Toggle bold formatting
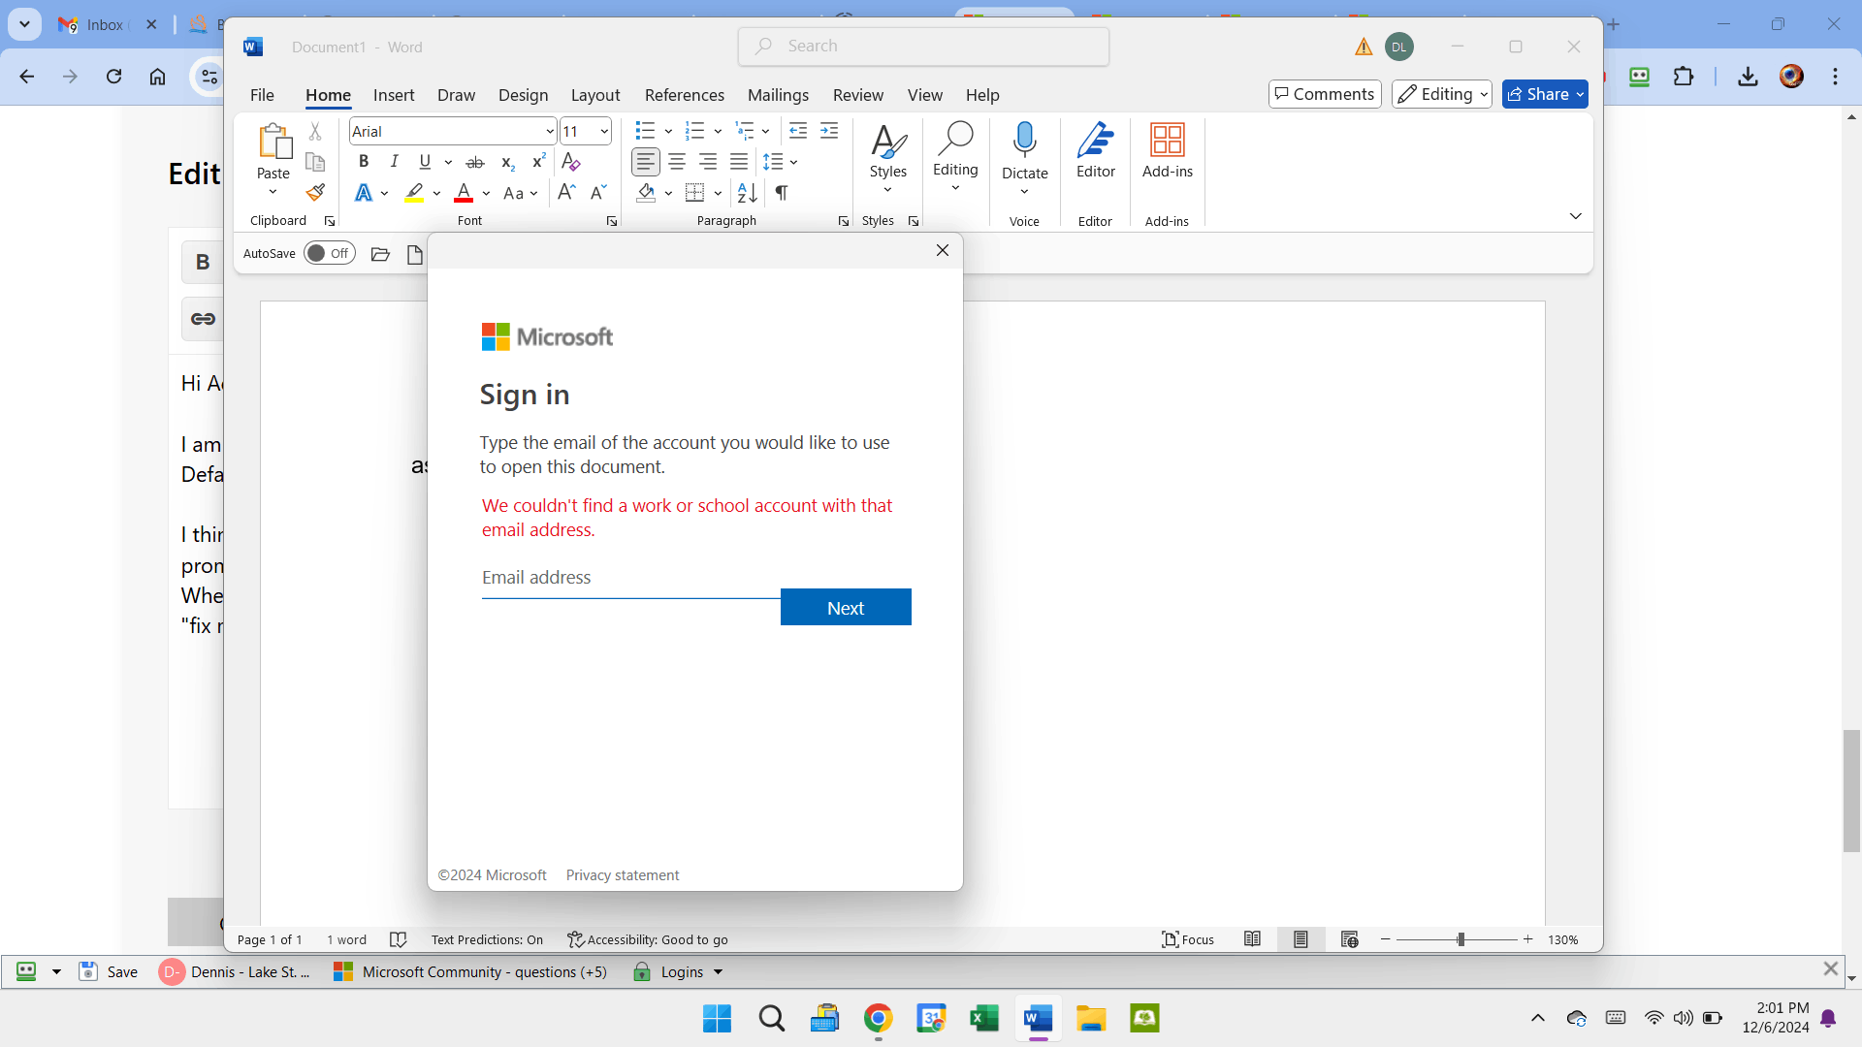1862x1047 pixels. pyautogui.click(x=364, y=162)
